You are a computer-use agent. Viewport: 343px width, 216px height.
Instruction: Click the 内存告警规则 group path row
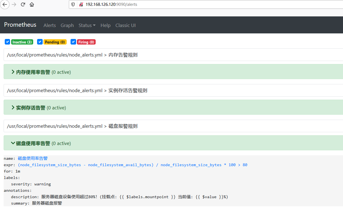click(173, 55)
